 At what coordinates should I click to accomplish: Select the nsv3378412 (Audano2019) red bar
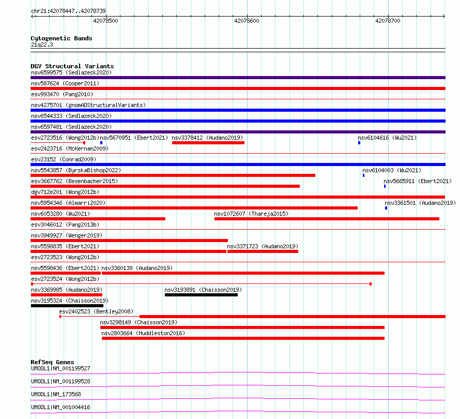(x=208, y=143)
